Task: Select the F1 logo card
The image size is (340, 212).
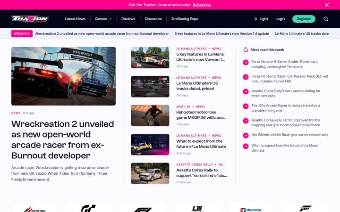Action: [x=143, y=207]
